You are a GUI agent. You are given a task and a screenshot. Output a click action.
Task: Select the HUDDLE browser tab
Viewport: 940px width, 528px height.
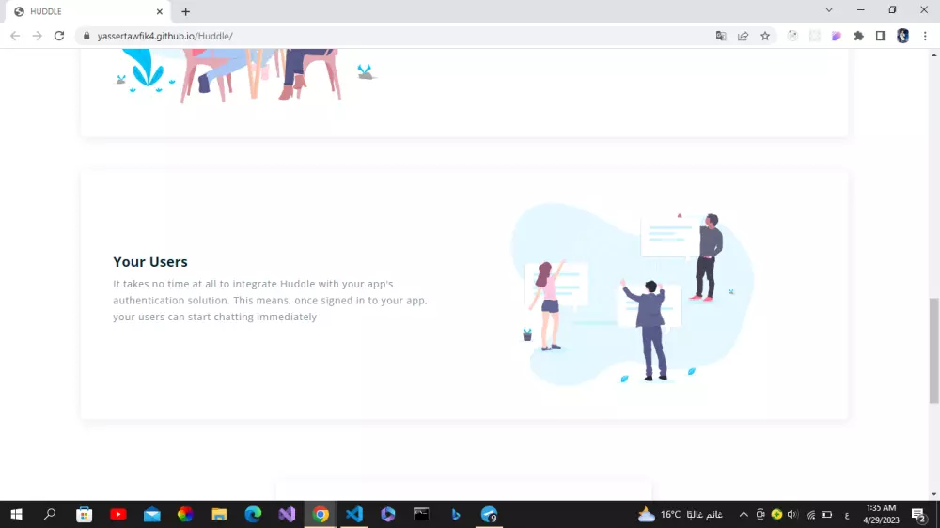[86, 11]
